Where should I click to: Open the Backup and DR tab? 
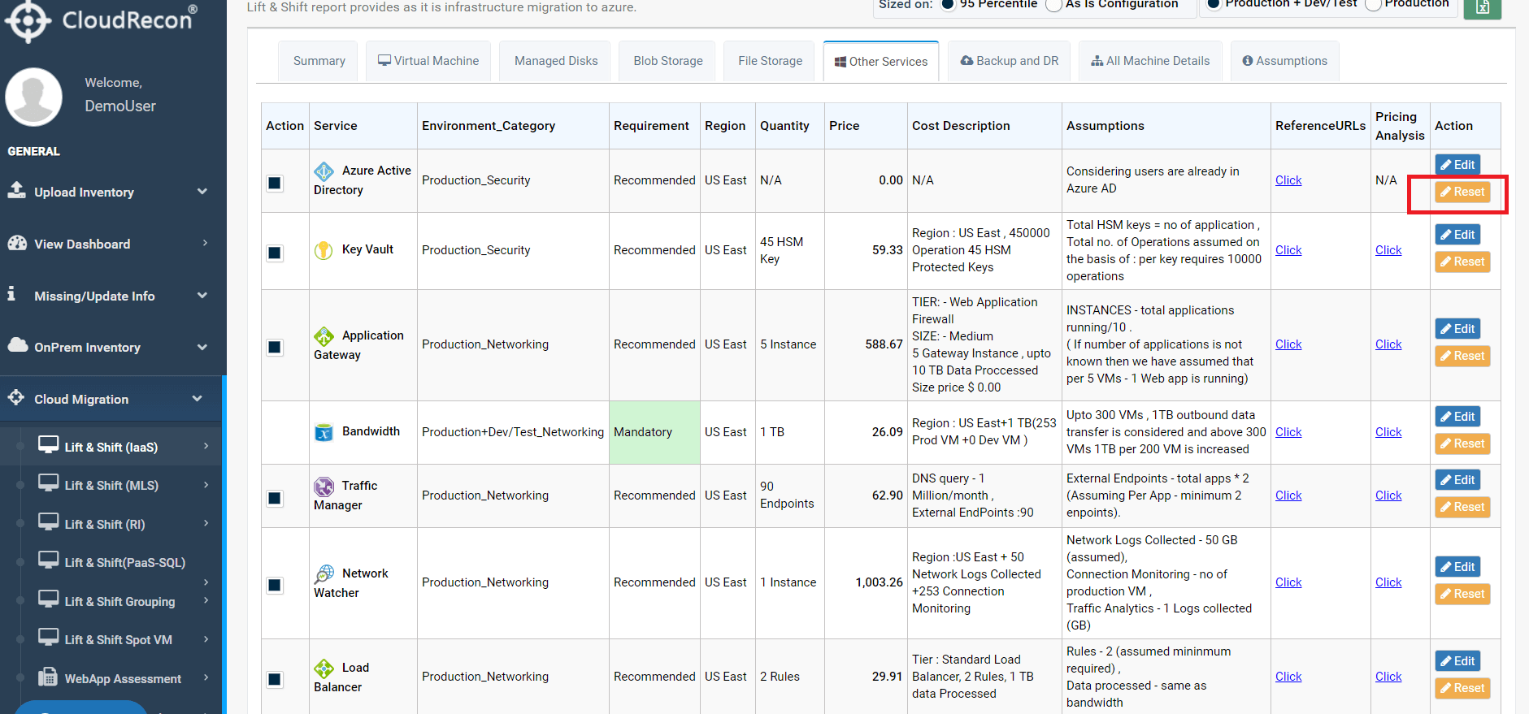[1009, 61]
